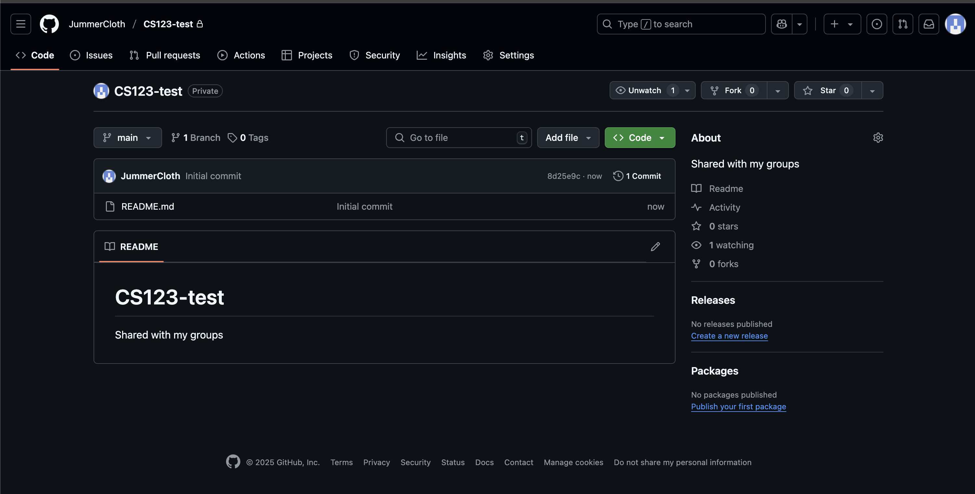Open the green Code clone dropdown
This screenshot has width=975, height=494.
click(640, 138)
